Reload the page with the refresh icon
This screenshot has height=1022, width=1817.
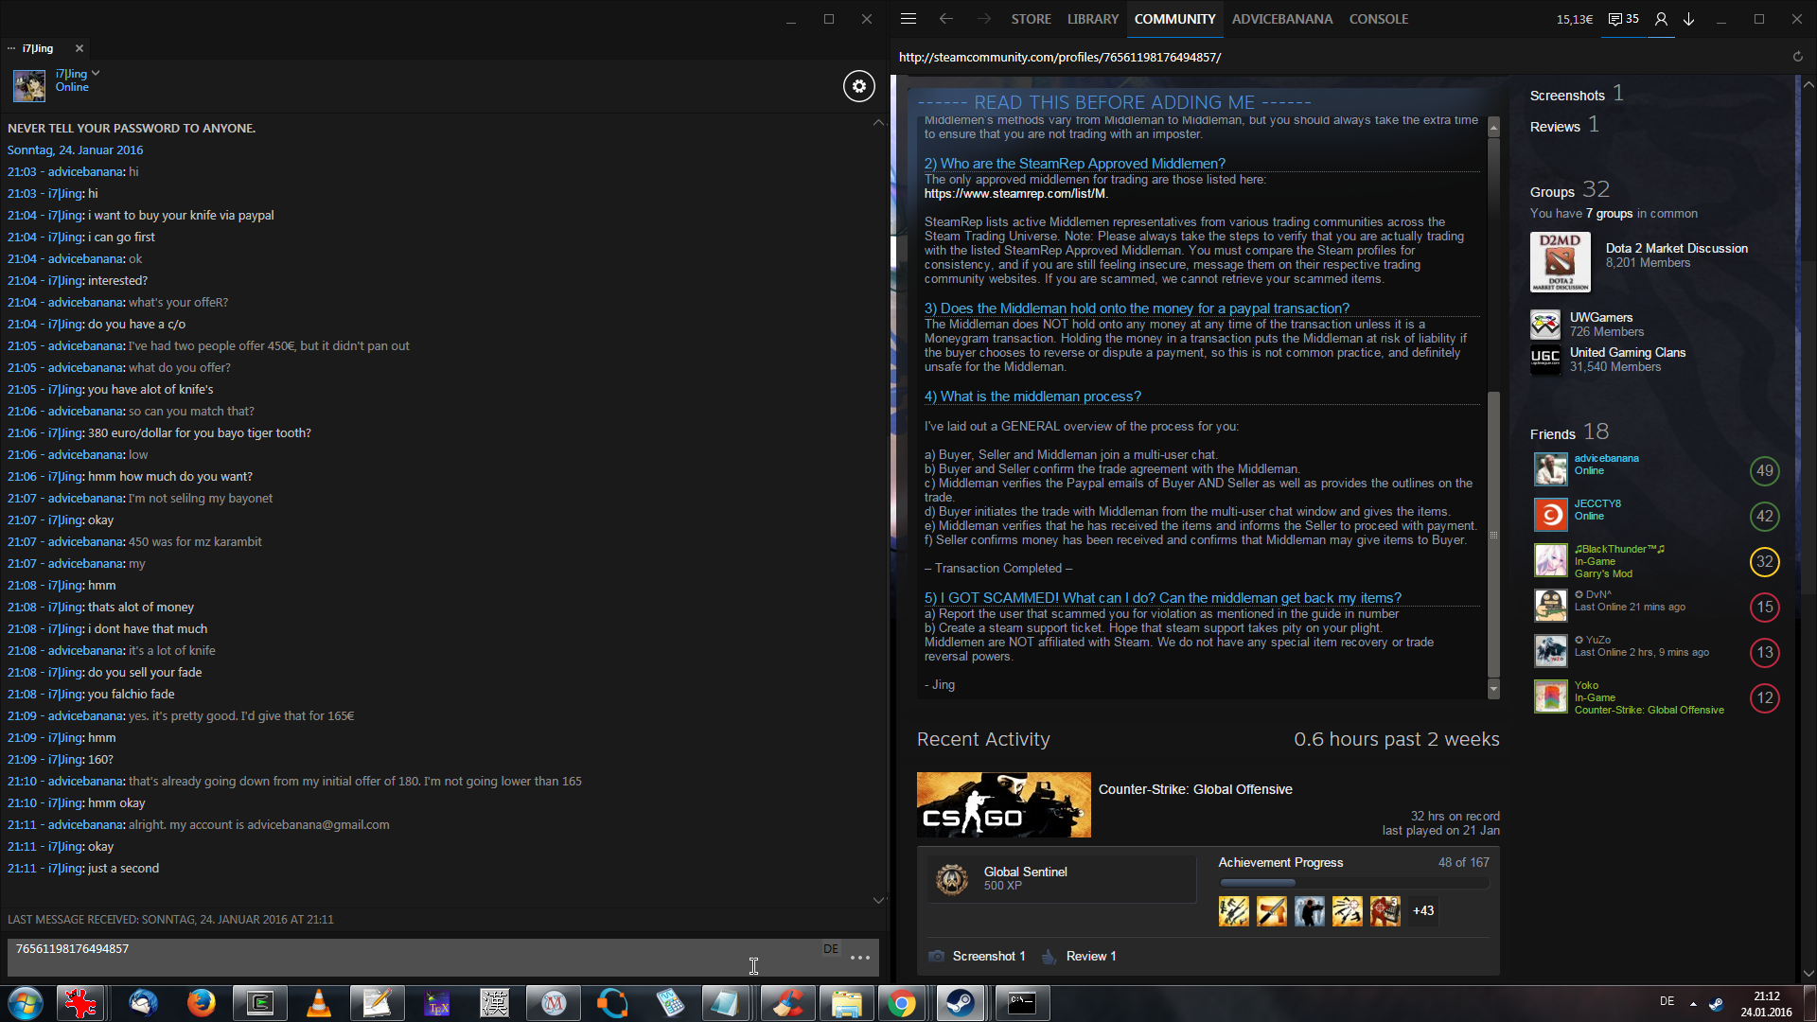point(1797,57)
